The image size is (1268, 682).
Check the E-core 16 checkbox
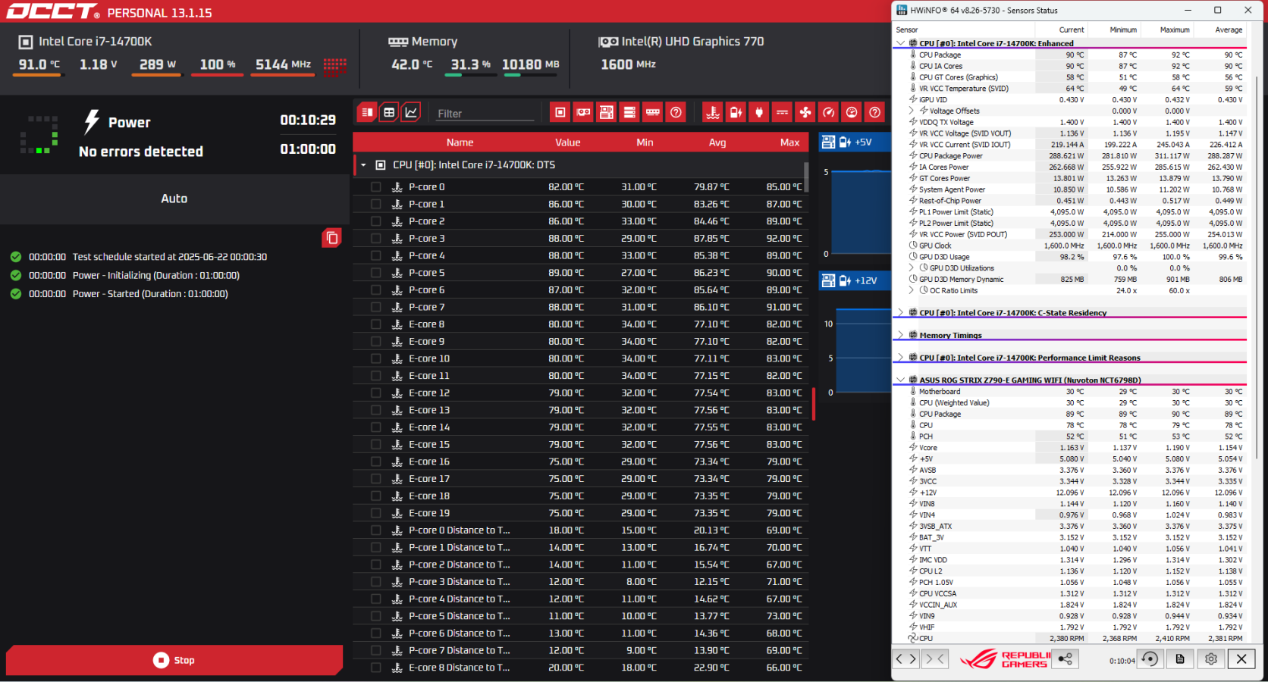[375, 461]
